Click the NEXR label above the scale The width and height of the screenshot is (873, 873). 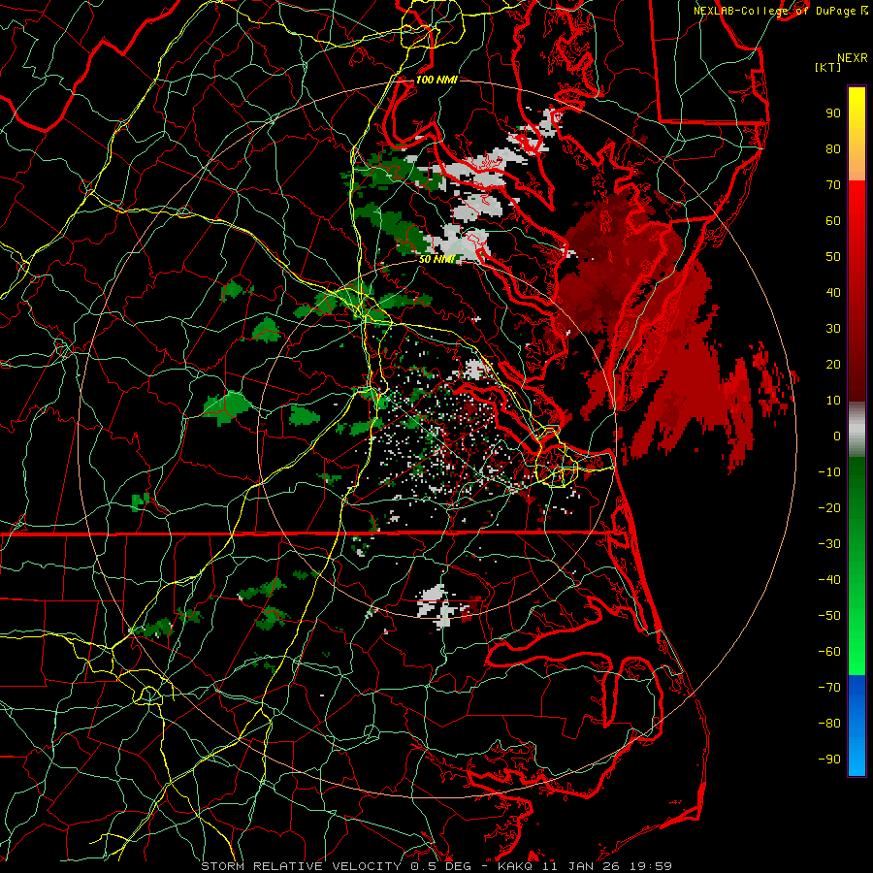[852, 58]
